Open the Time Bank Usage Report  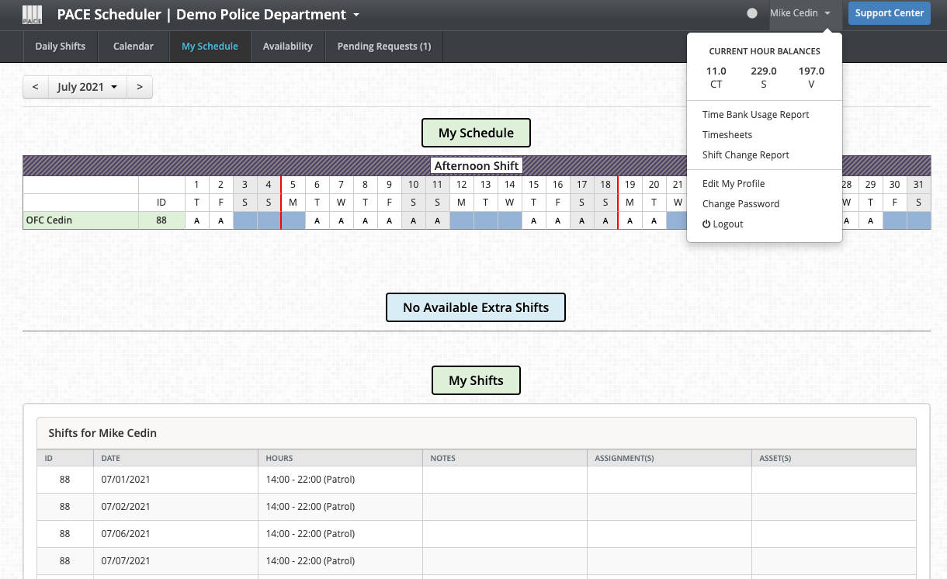click(x=755, y=114)
